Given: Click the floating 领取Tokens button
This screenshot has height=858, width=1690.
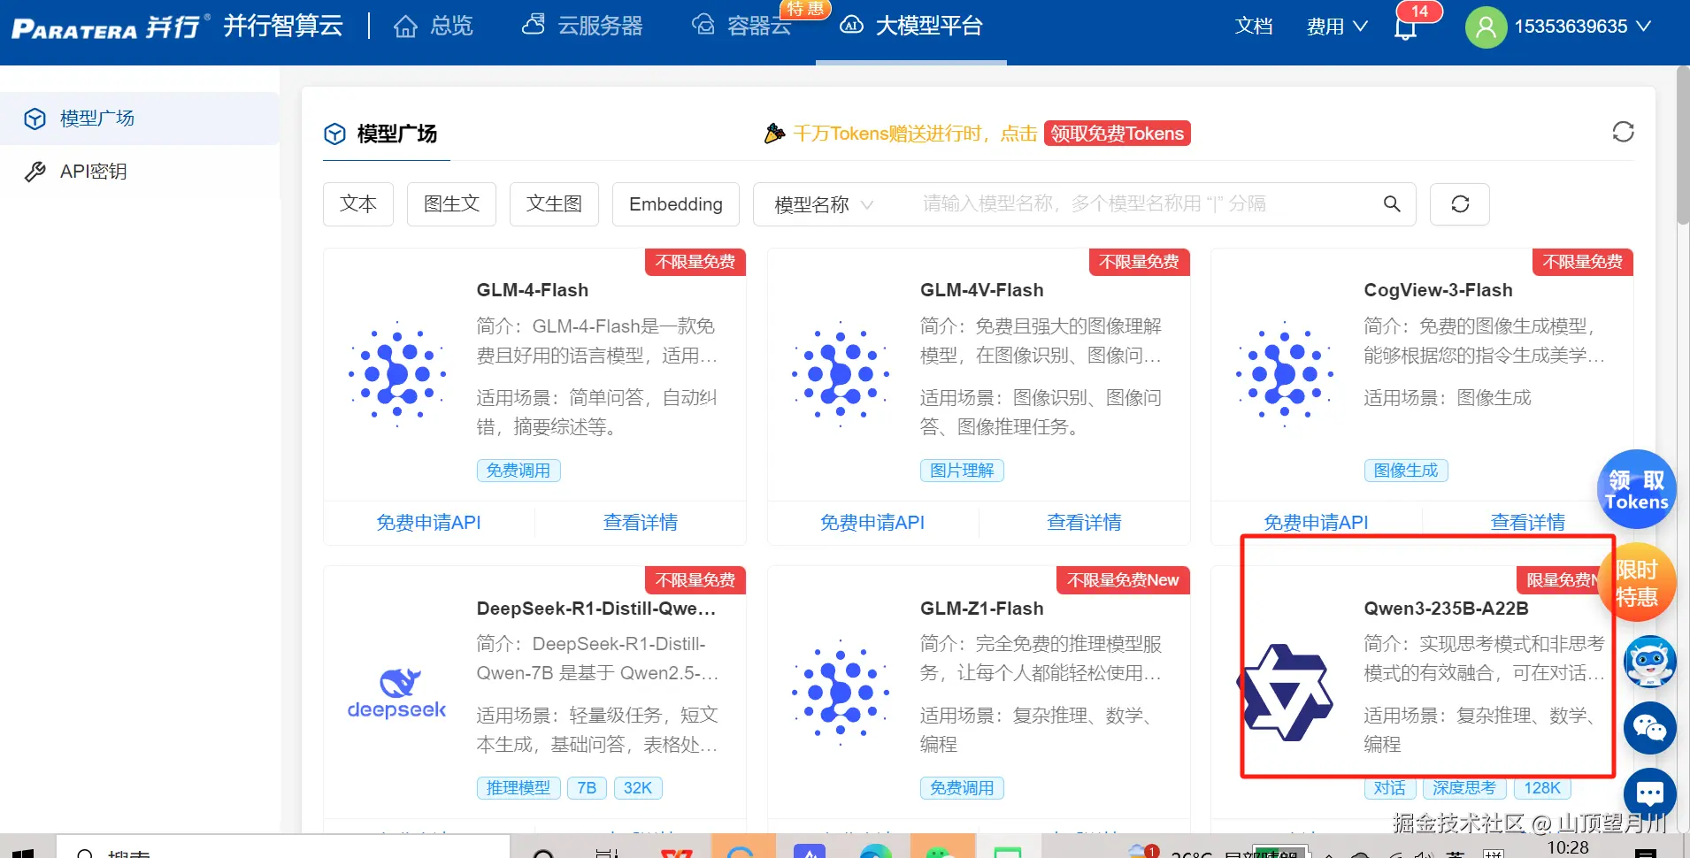Looking at the screenshot, I should point(1636,490).
